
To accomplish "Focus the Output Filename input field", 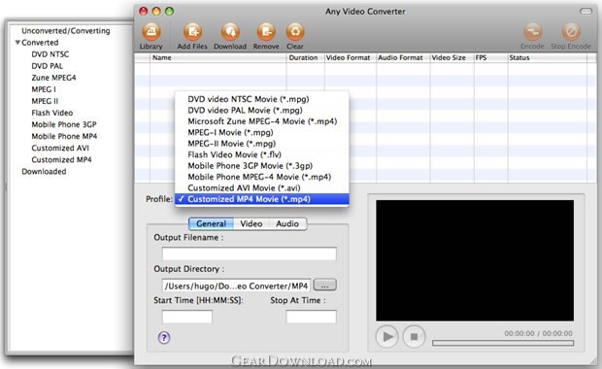I will (x=250, y=253).
